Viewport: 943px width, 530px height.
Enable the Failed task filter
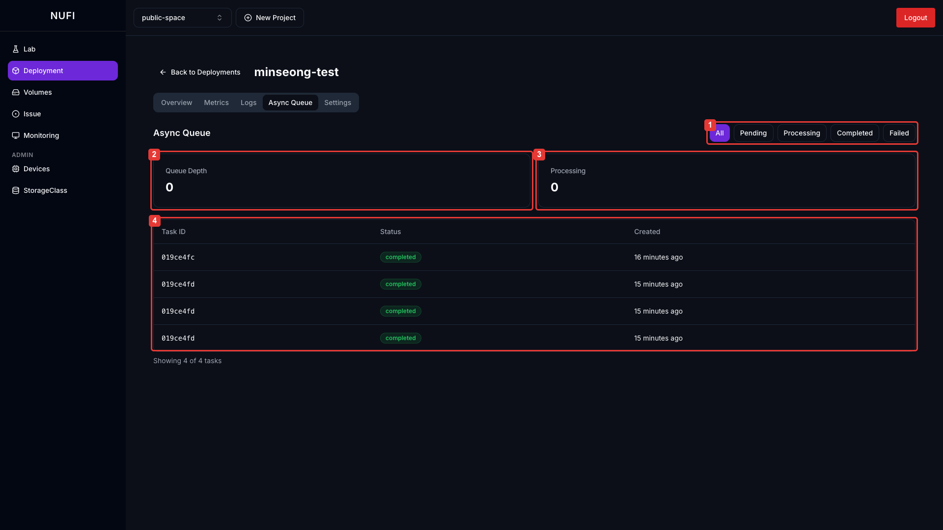[899, 133]
